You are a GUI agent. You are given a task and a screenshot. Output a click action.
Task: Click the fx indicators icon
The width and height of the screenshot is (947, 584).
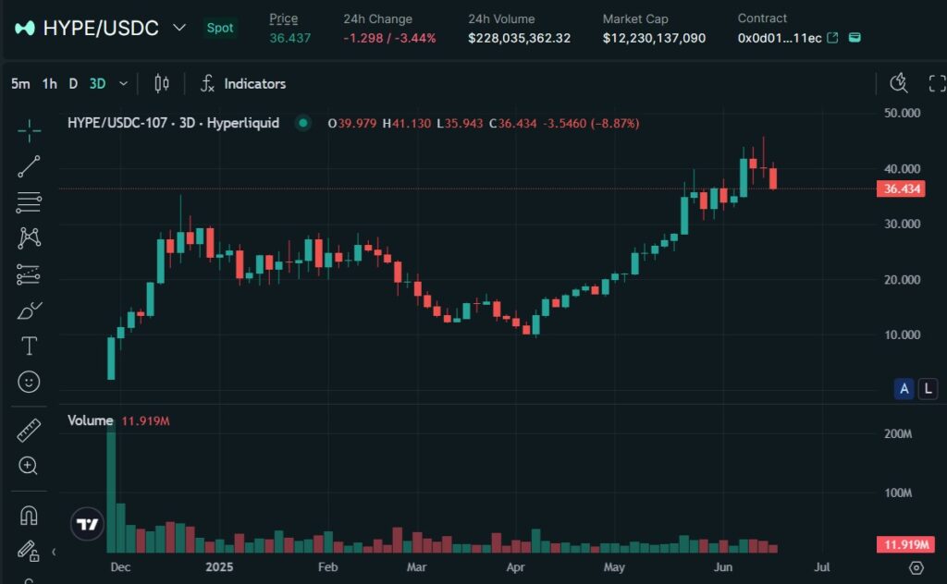coord(207,83)
